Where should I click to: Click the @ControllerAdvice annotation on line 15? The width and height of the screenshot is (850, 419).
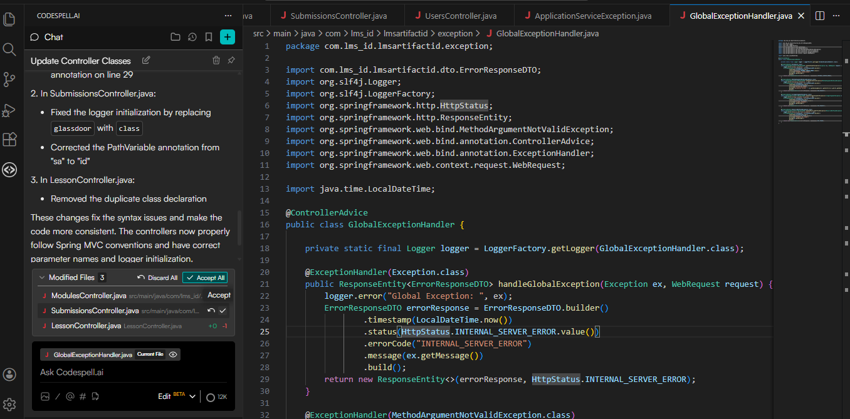click(327, 212)
